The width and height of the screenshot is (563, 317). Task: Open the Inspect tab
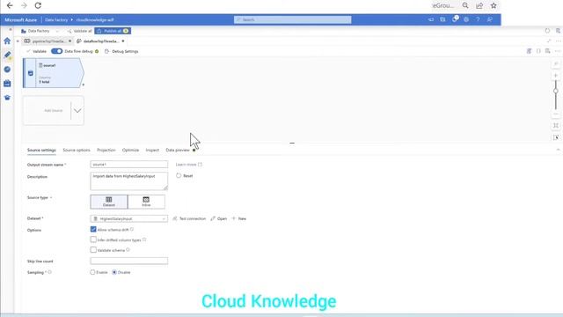coord(152,150)
